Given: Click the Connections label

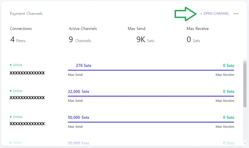Looking at the screenshot, I should pyautogui.click(x=21, y=28).
